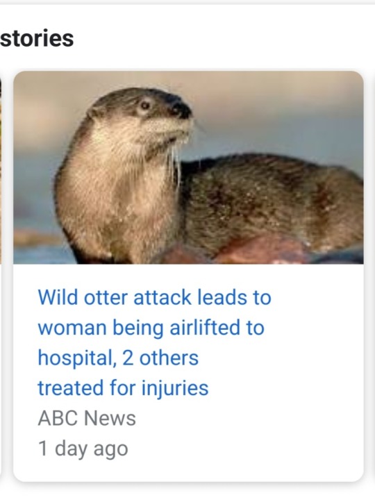Click the 1 day ago timestamp
The width and height of the screenshot is (375, 500).
click(83, 449)
